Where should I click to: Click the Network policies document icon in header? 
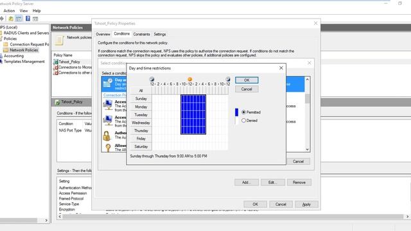pos(60,40)
